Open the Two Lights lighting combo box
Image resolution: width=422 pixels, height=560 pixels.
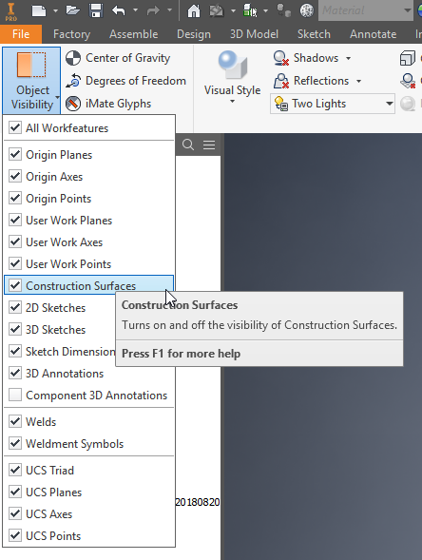tap(333, 104)
